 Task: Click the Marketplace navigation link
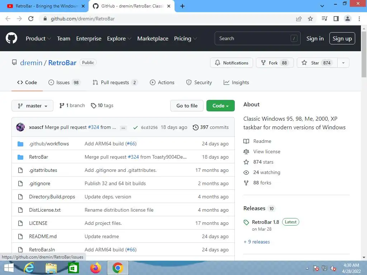153,39
